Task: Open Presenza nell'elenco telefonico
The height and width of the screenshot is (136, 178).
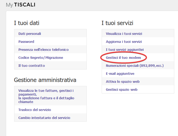Action: [43, 50]
